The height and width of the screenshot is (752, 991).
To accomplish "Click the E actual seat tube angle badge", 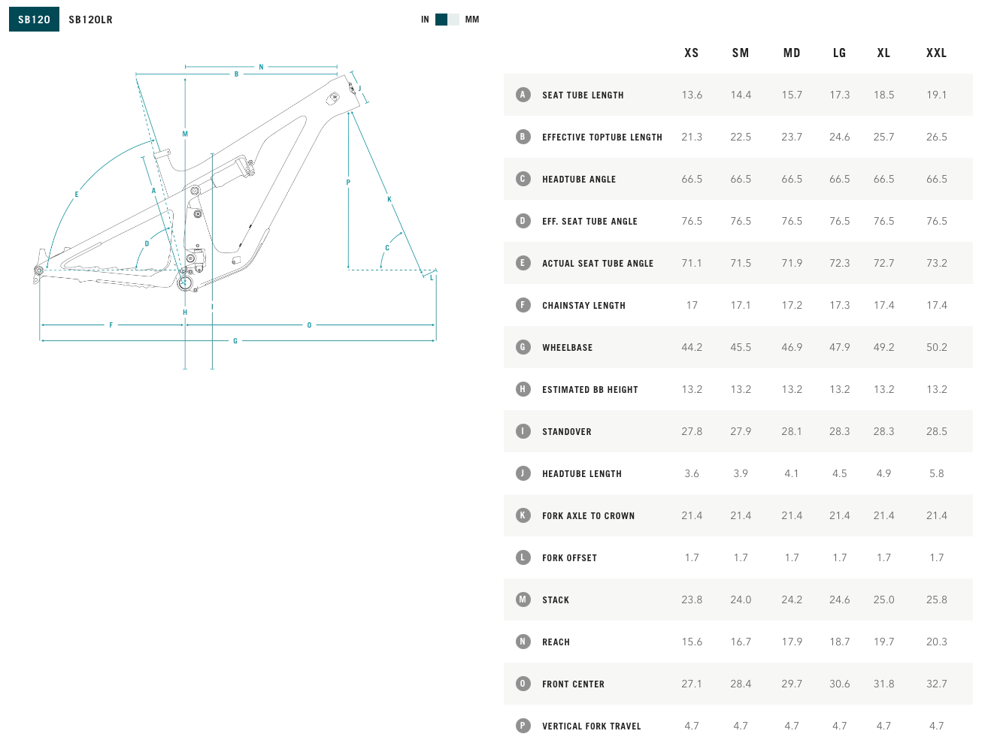I will (523, 263).
